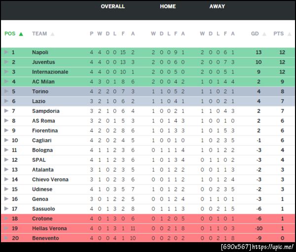Sort by the TEAM column header
Image resolution: width=296 pixels, height=252 pixels.
(39, 34)
